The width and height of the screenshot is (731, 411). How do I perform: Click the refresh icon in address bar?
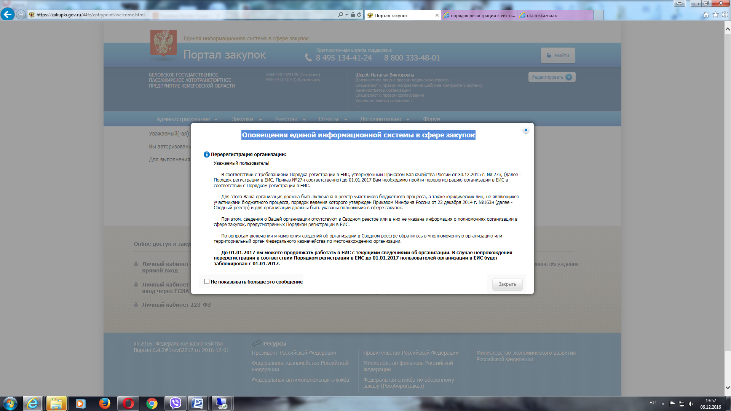[x=359, y=15]
